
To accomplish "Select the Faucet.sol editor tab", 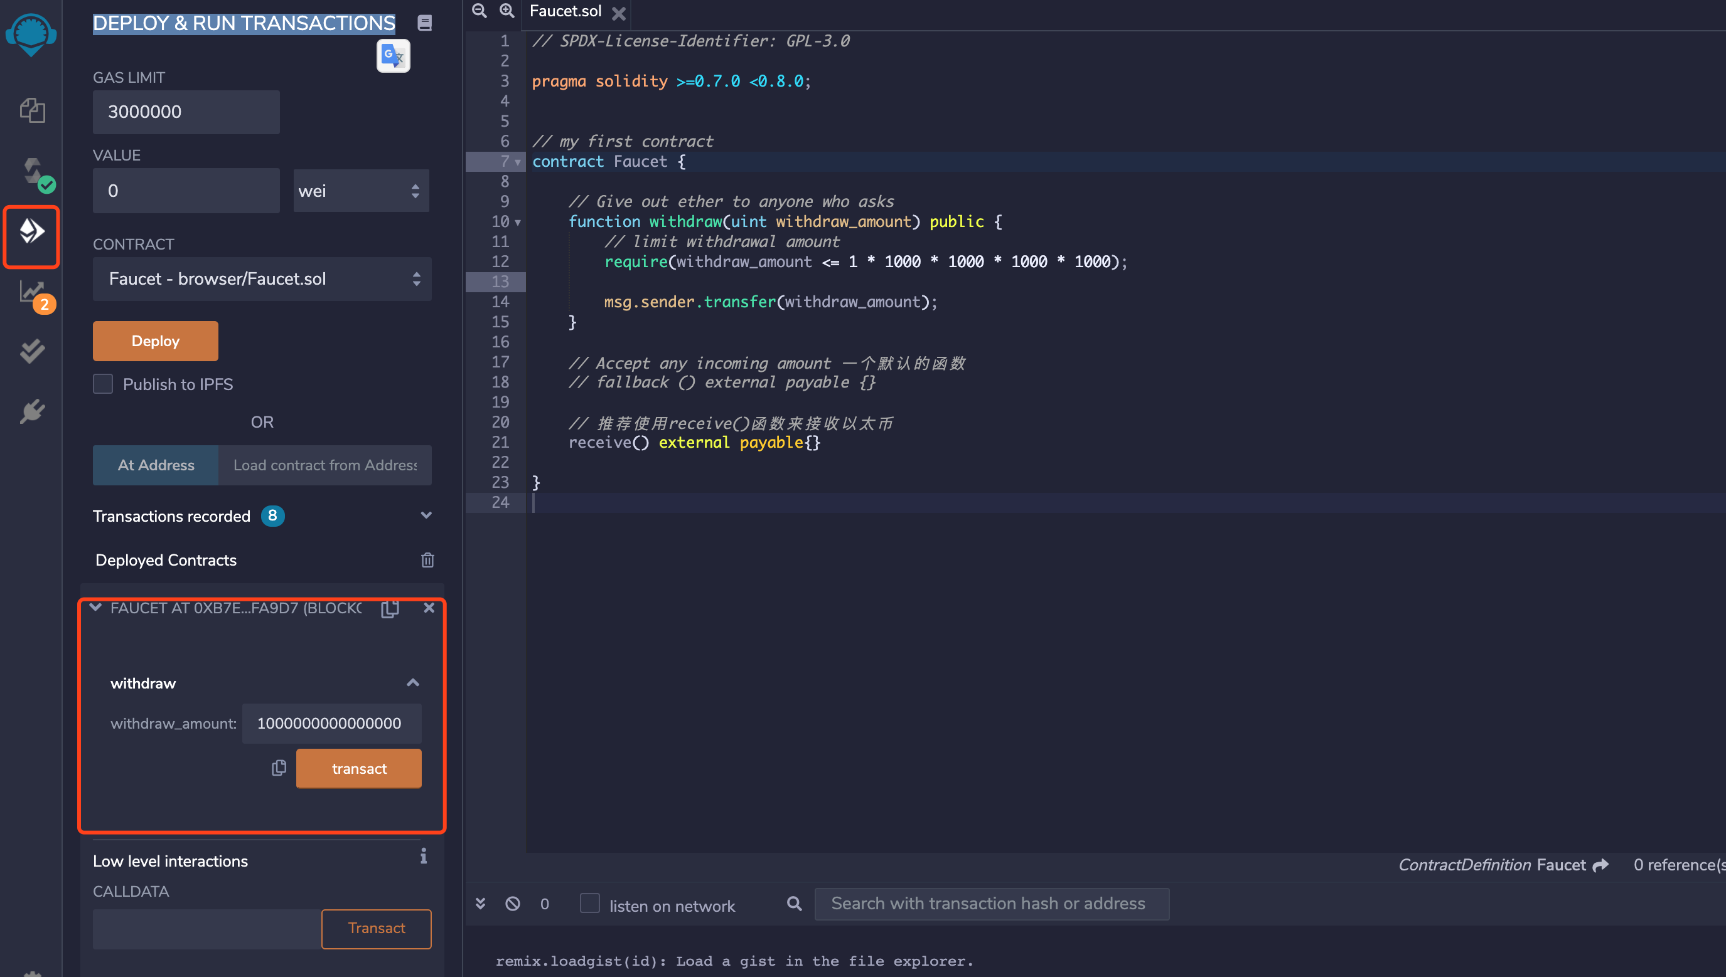I will coord(565,11).
